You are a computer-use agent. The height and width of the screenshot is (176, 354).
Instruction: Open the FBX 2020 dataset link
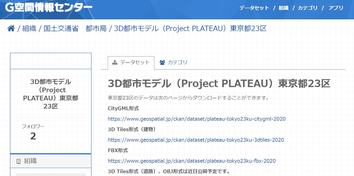click(192, 161)
